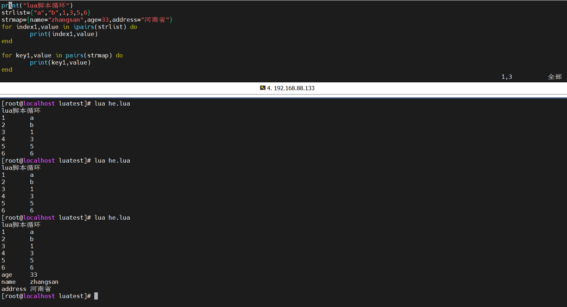Click the final terminal prompt cursor

click(x=96, y=296)
